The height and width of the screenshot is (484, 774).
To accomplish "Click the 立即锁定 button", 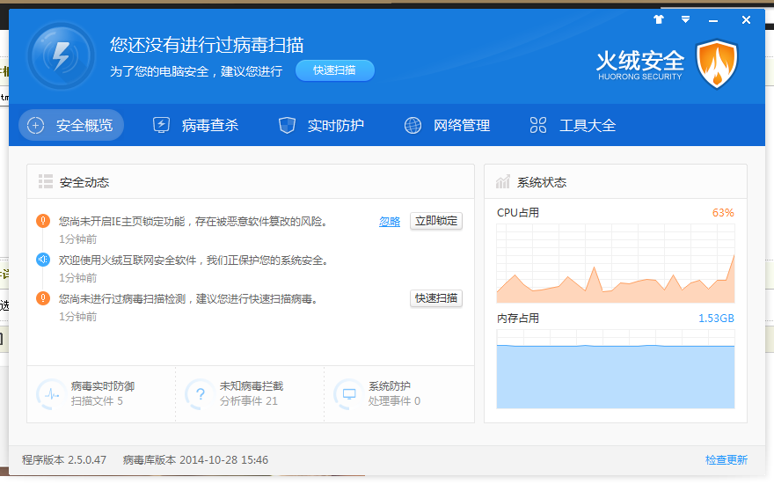I will (436, 221).
